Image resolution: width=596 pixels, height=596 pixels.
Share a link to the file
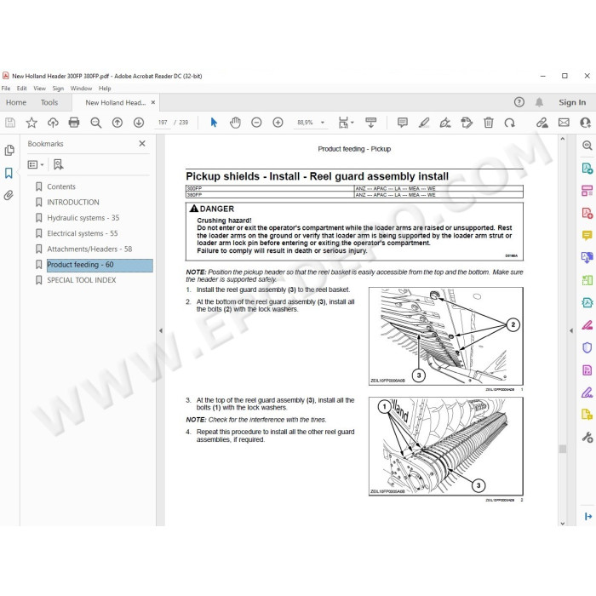(542, 123)
